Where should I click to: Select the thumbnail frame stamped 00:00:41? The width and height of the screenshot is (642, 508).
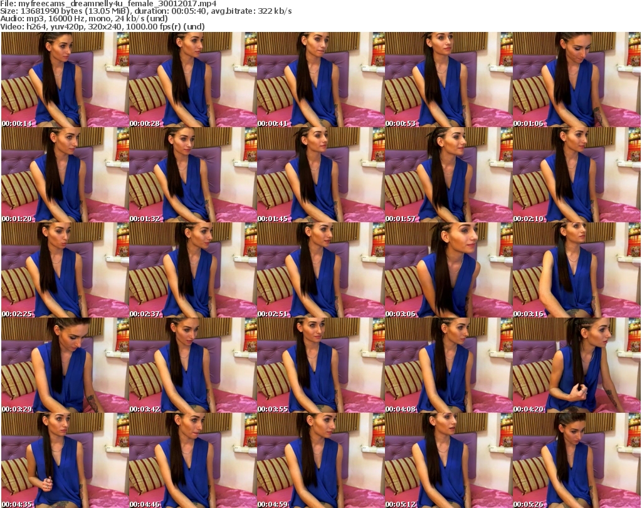[320, 80]
